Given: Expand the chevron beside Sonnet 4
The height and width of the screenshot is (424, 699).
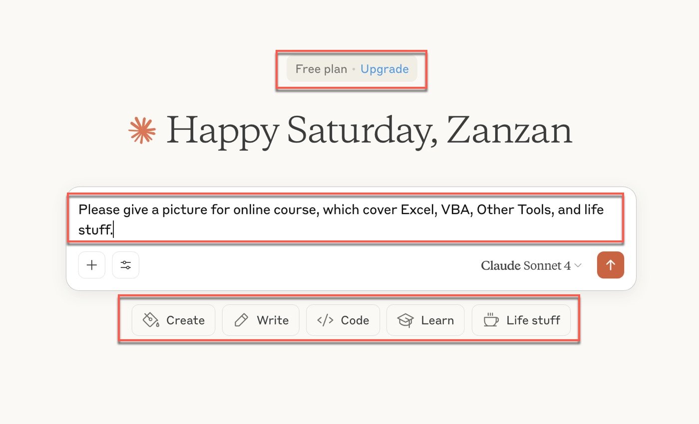Looking at the screenshot, I should click(x=578, y=266).
